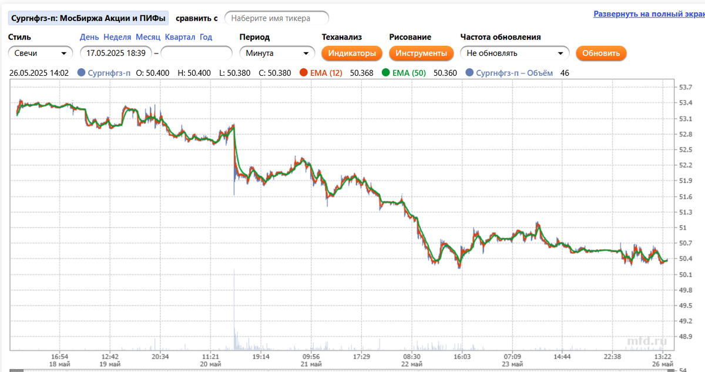Click the red EMA (12) legend circle

(304, 73)
